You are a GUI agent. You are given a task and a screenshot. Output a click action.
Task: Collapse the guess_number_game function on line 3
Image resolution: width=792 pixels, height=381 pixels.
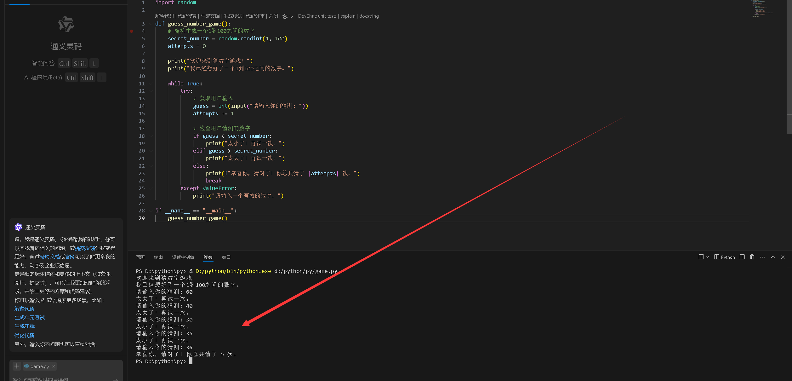pyautogui.click(x=151, y=24)
